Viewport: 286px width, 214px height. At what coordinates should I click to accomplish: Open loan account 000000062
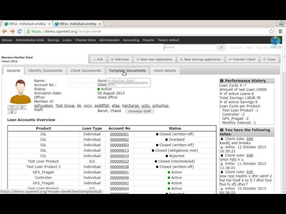tap(119, 183)
